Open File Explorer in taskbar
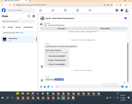This screenshot has height=104, width=132. [x=23, y=93]
